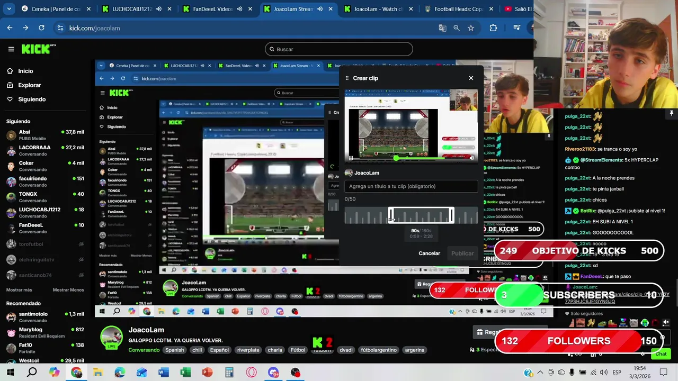Click the Conversando category link
This screenshot has width=678, height=381.
144,350
